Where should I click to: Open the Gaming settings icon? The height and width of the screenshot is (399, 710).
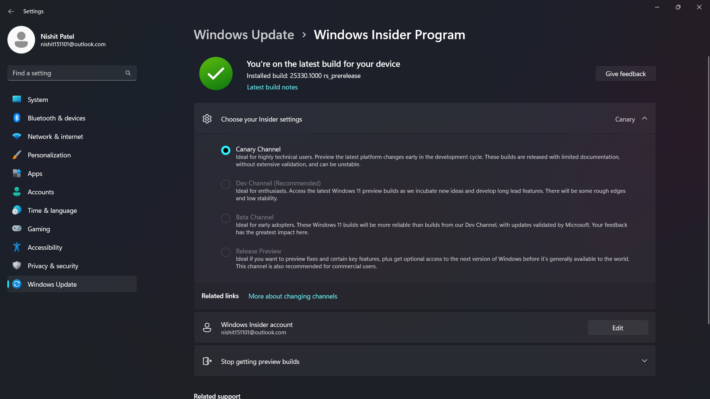coord(17,229)
